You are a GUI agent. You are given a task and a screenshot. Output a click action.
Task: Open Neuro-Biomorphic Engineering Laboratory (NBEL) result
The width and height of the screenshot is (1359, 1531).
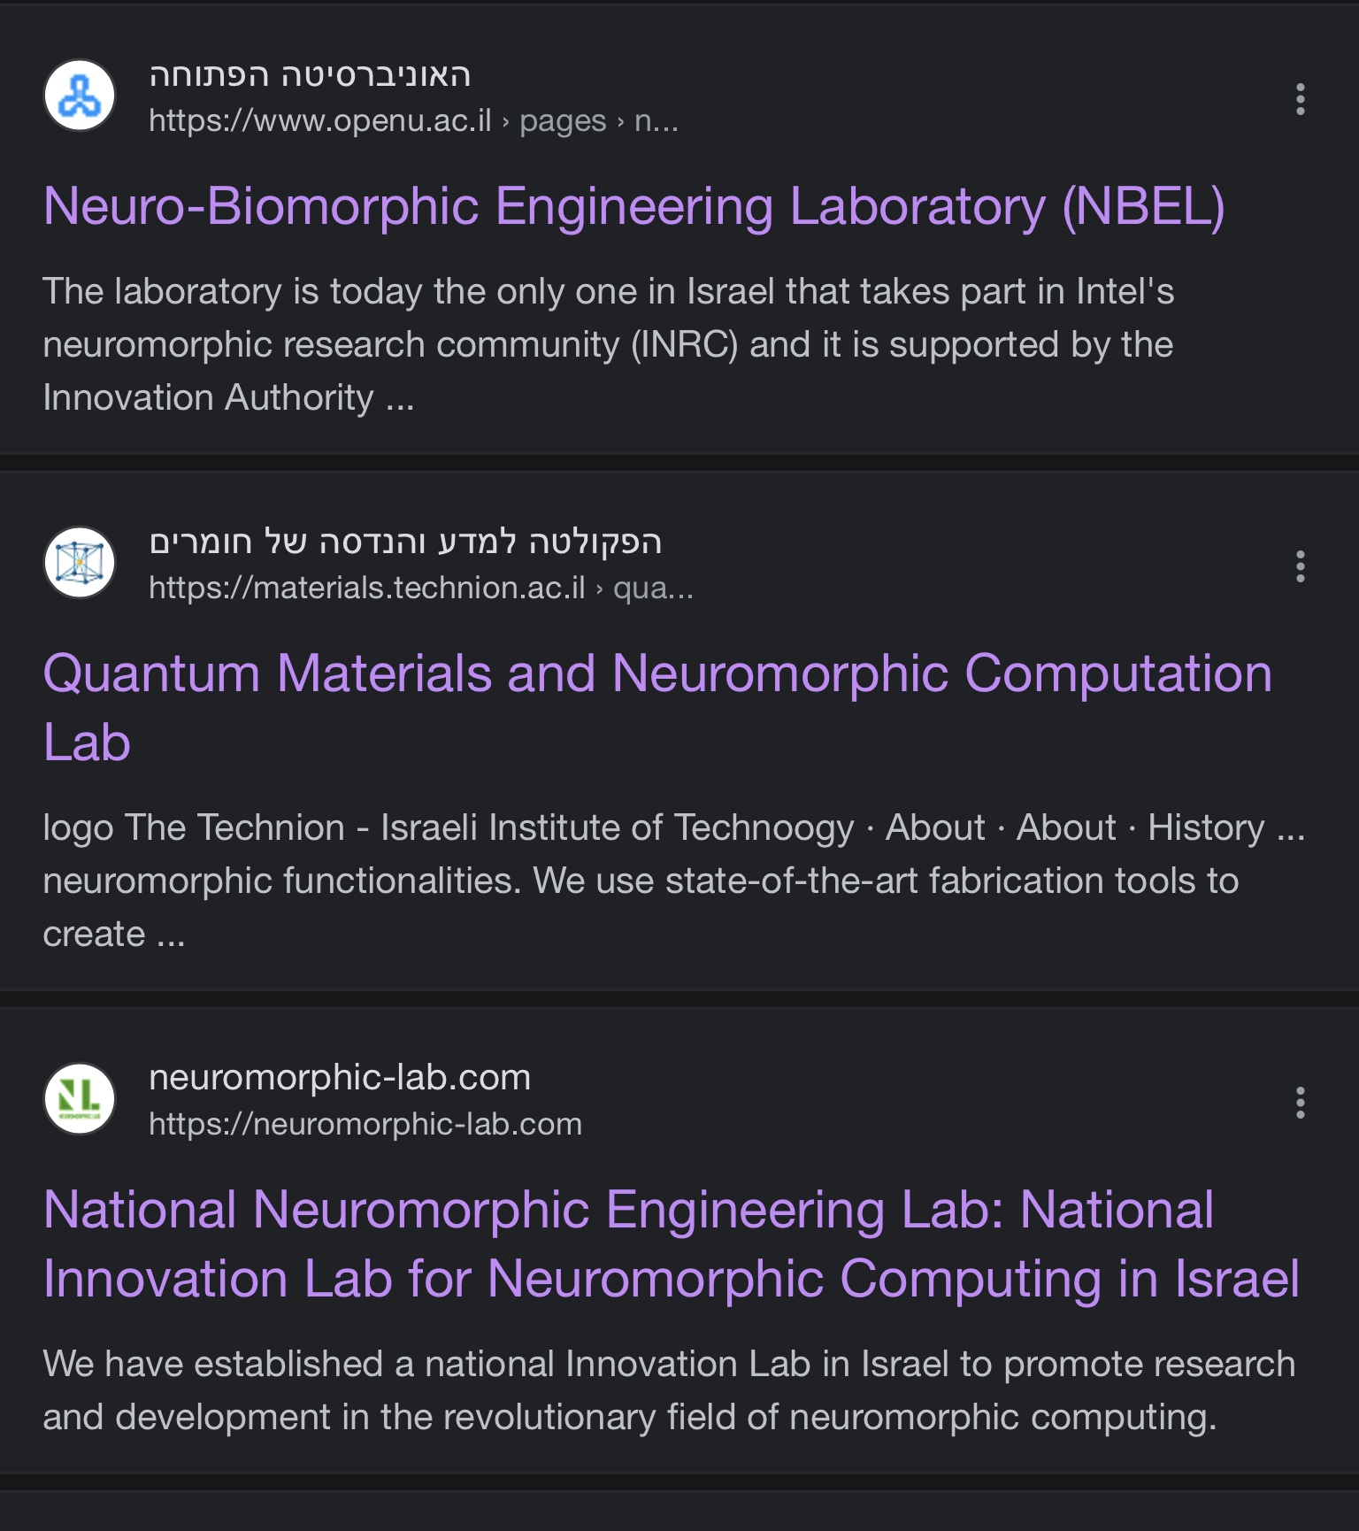(633, 207)
